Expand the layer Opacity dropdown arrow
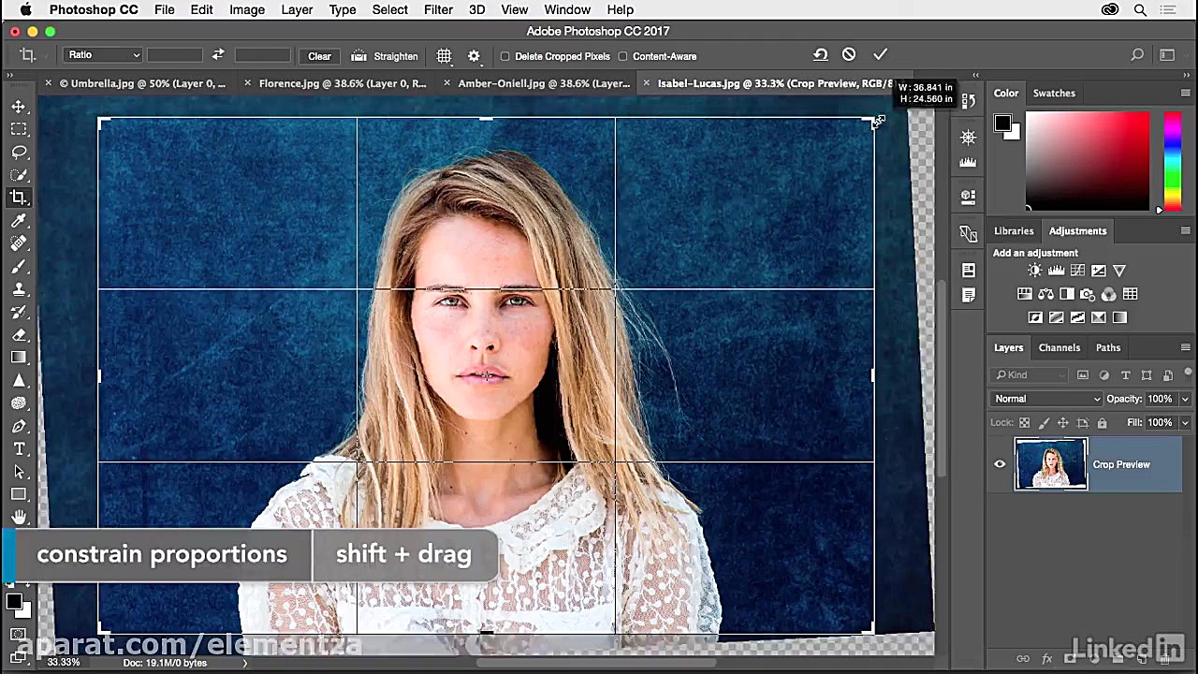Viewport: 1198px width, 674px height. (x=1185, y=399)
